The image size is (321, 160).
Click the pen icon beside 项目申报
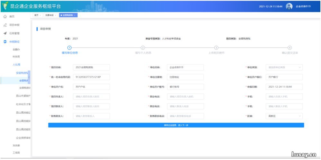(x=5, y=25)
